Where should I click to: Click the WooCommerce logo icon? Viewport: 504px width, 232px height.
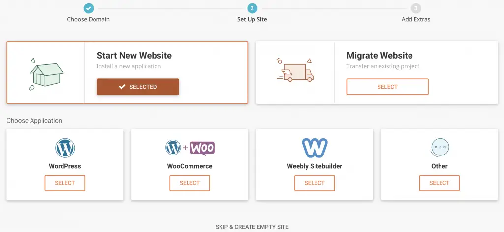click(189, 148)
